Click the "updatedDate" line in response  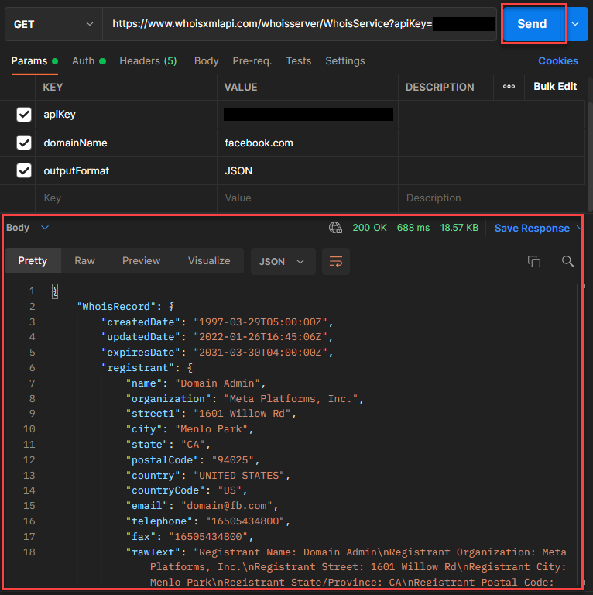217,337
